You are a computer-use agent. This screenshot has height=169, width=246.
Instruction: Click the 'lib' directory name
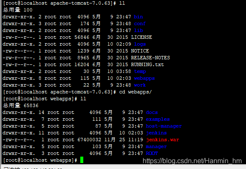[138, 30]
